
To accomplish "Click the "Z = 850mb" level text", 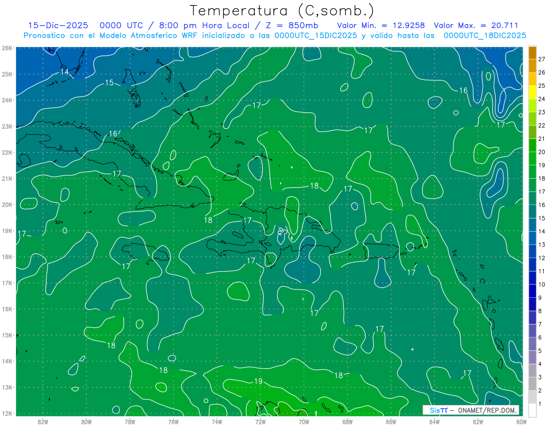I will (x=293, y=25).
